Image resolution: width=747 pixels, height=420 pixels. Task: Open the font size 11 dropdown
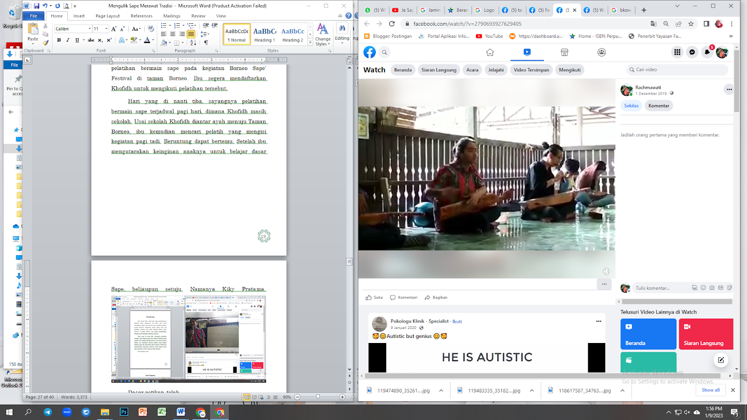click(x=106, y=29)
